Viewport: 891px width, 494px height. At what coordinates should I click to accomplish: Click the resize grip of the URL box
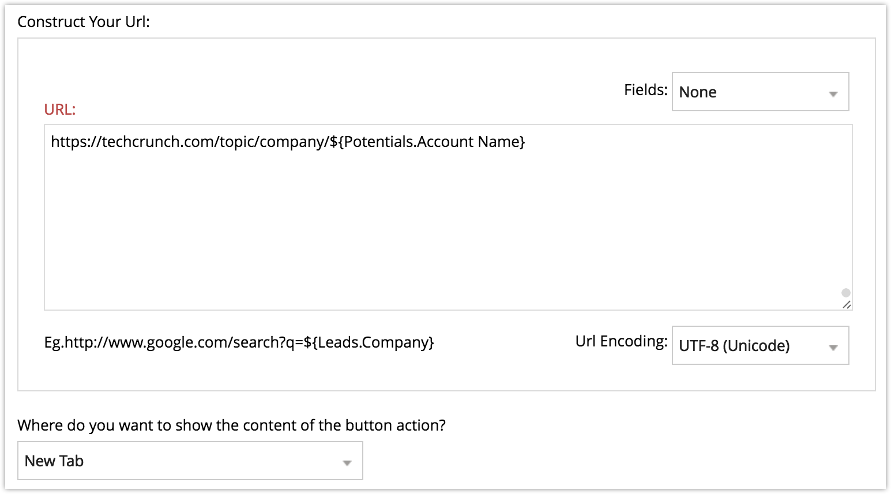(x=846, y=304)
